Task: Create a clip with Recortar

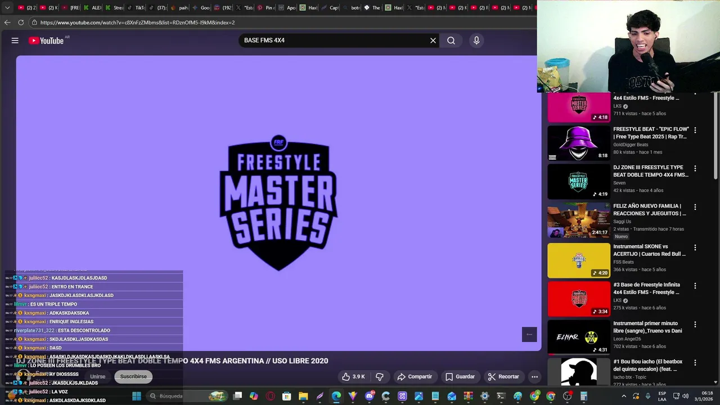Action: coord(503,377)
